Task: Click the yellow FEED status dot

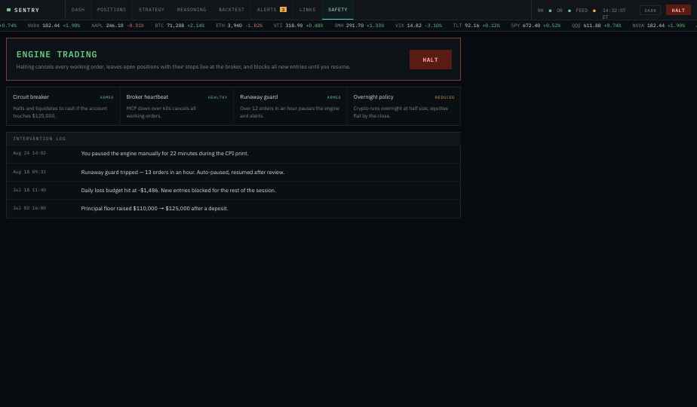Action: 594,11
